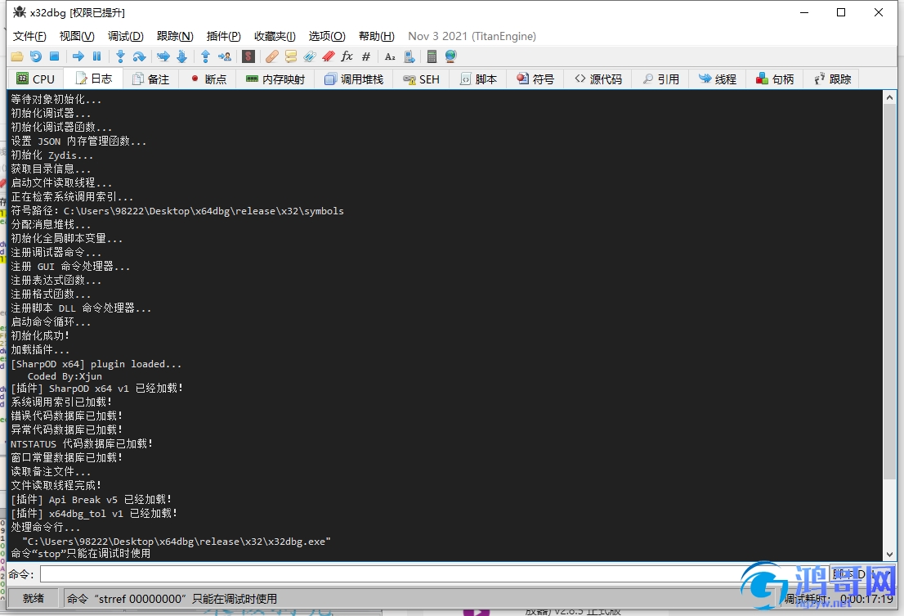The width and height of the screenshot is (904, 616).
Task: Click the log line with x32dbg.exe path
Action: tap(177, 541)
